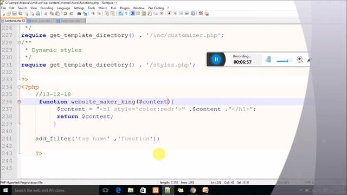Open Find with the binoculars icon
The image size is (347, 195).
[x=79, y=14]
